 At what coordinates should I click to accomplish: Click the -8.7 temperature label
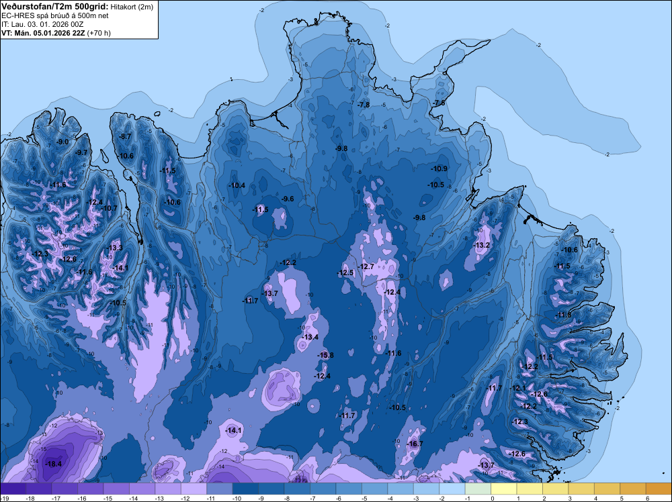click(x=126, y=136)
